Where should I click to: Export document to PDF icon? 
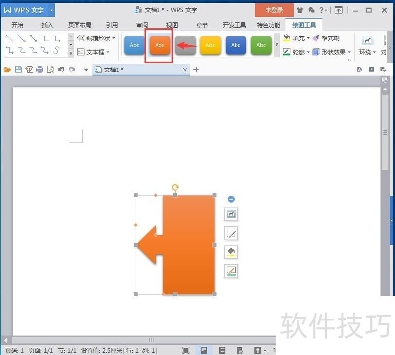29,70
